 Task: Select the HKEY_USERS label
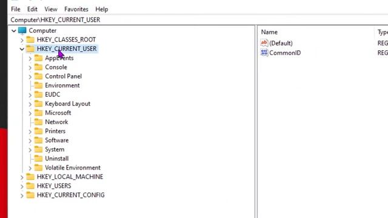[x=54, y=186]
